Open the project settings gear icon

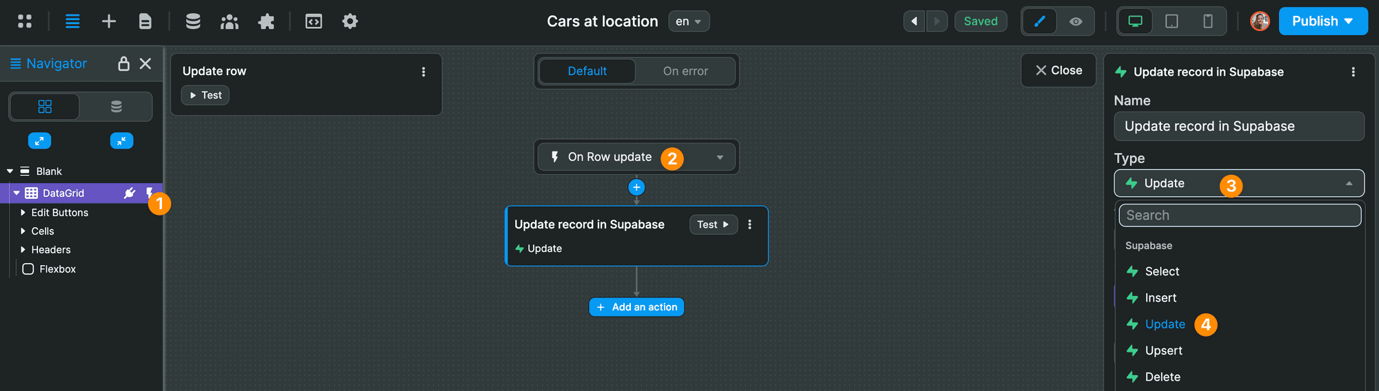(350, 21)
